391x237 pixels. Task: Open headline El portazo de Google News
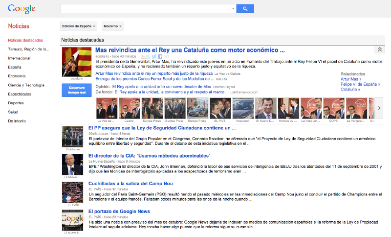pos(119,212)
